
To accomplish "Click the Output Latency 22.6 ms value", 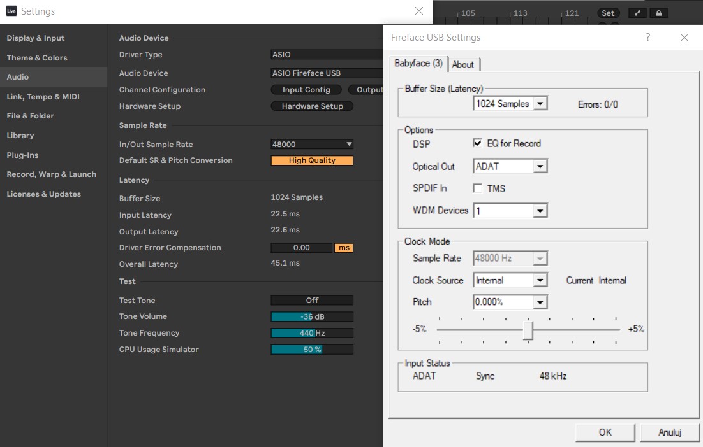I will [x=285, y=229].
